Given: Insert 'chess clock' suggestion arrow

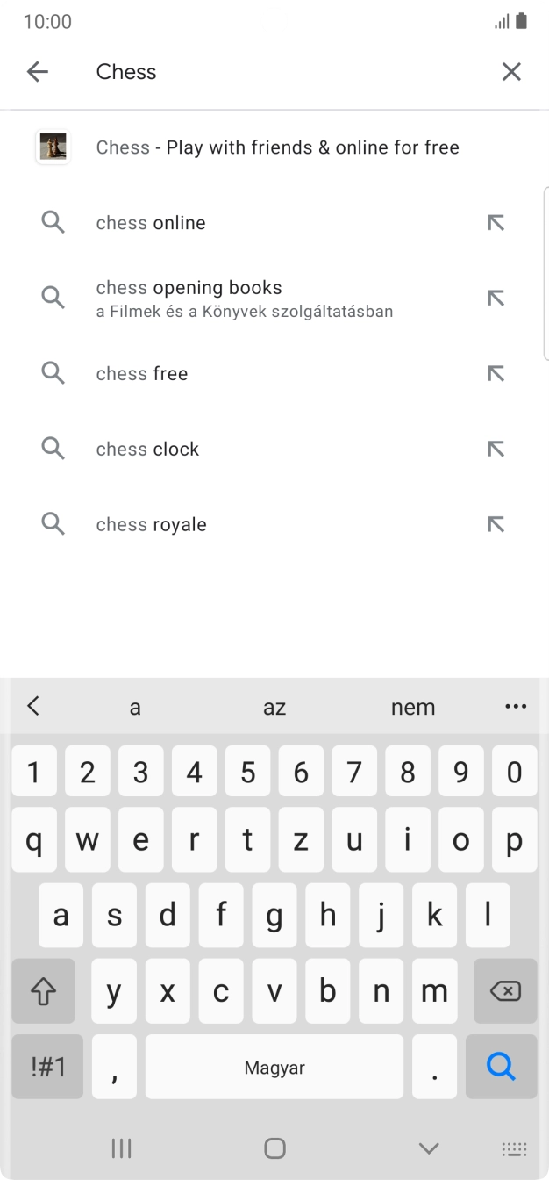Looking at the screenshot, I should (496, 450).
